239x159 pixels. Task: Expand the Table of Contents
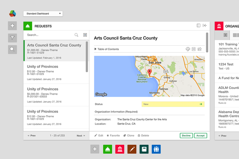(107, 49)
